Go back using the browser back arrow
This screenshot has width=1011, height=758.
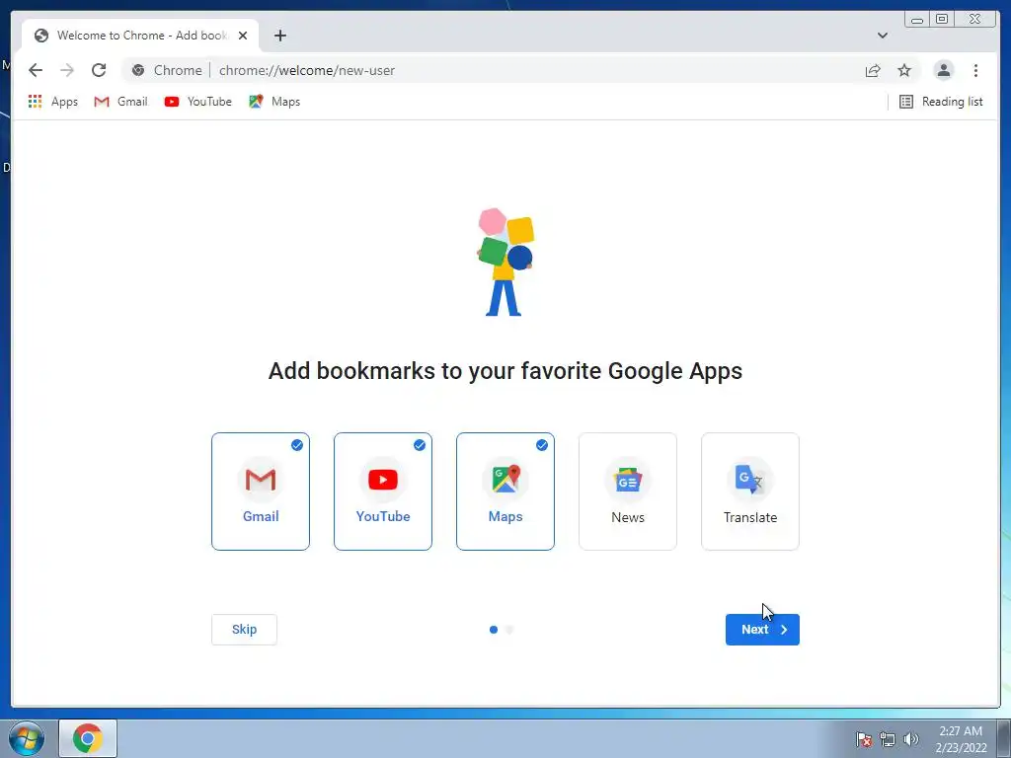[36, 70]
